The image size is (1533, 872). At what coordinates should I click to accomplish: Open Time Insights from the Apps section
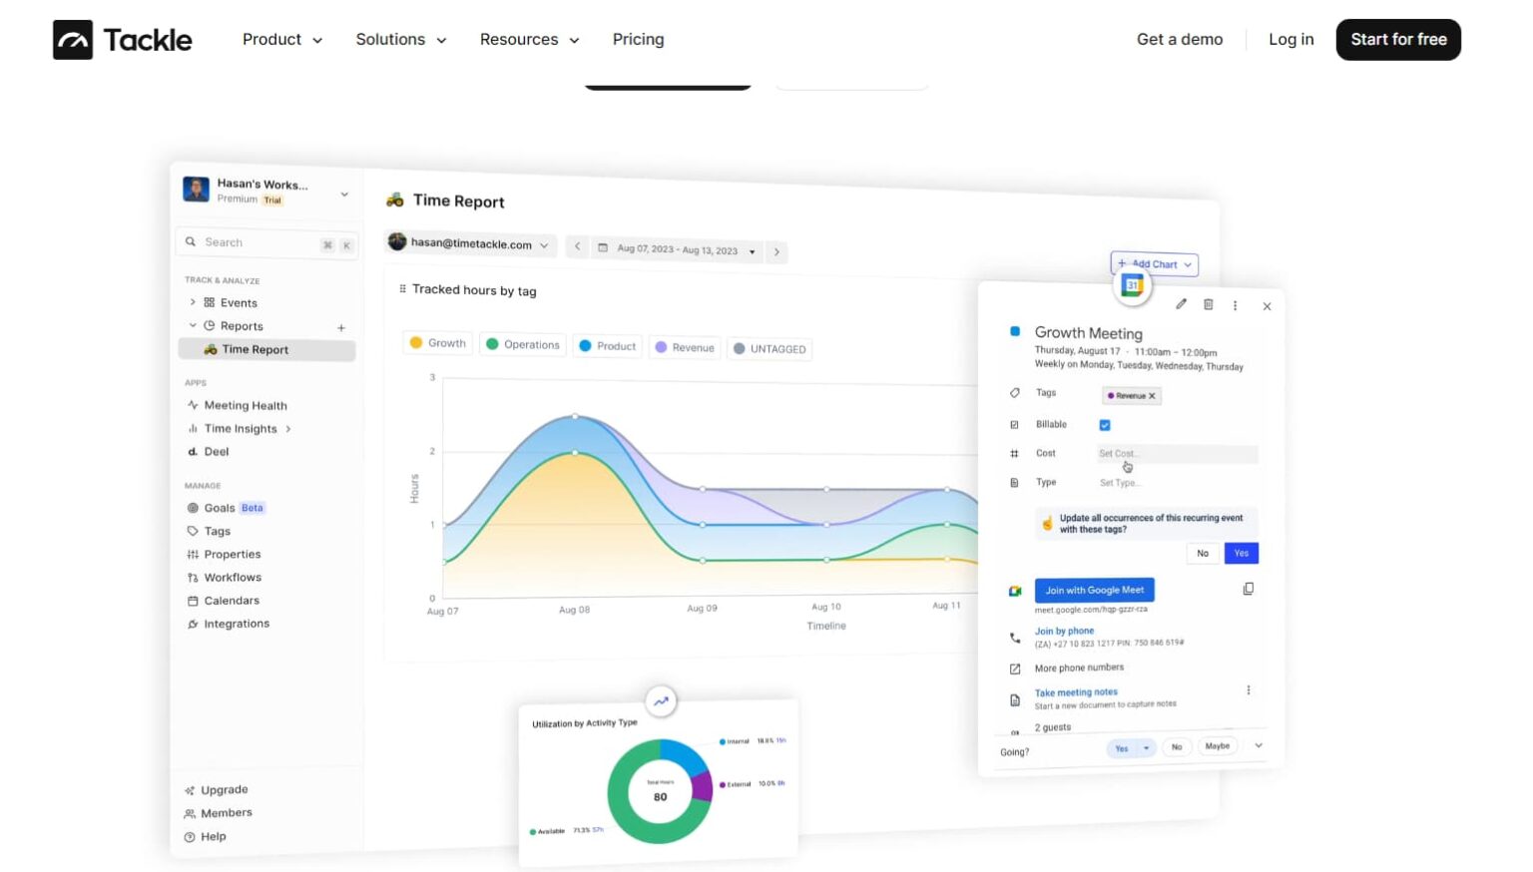click(239, 428)
